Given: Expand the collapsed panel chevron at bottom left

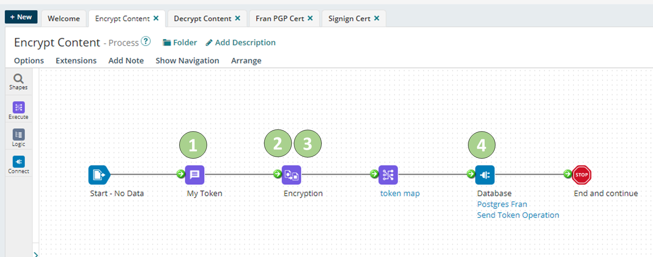Looking at the screenshot, I should 36,254.
